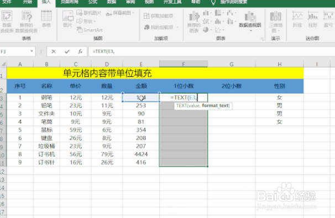
Task: Confirm the formula with the checkmark button
Action: pos(67,51)
